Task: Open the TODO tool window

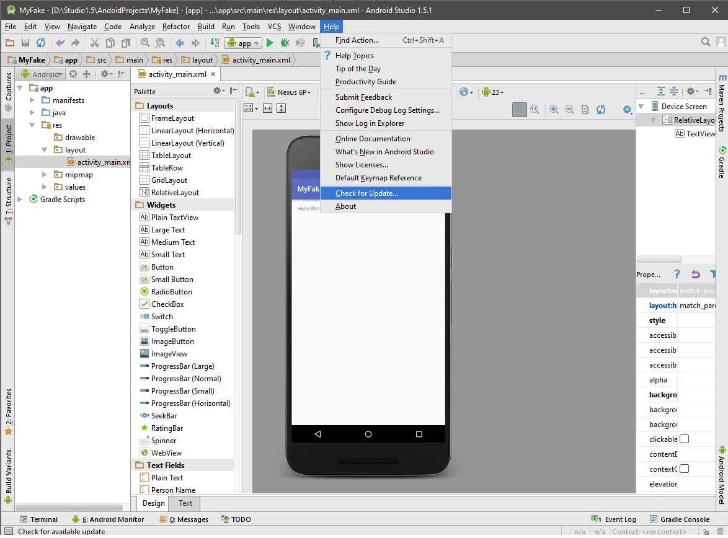Action: [236, 520]
